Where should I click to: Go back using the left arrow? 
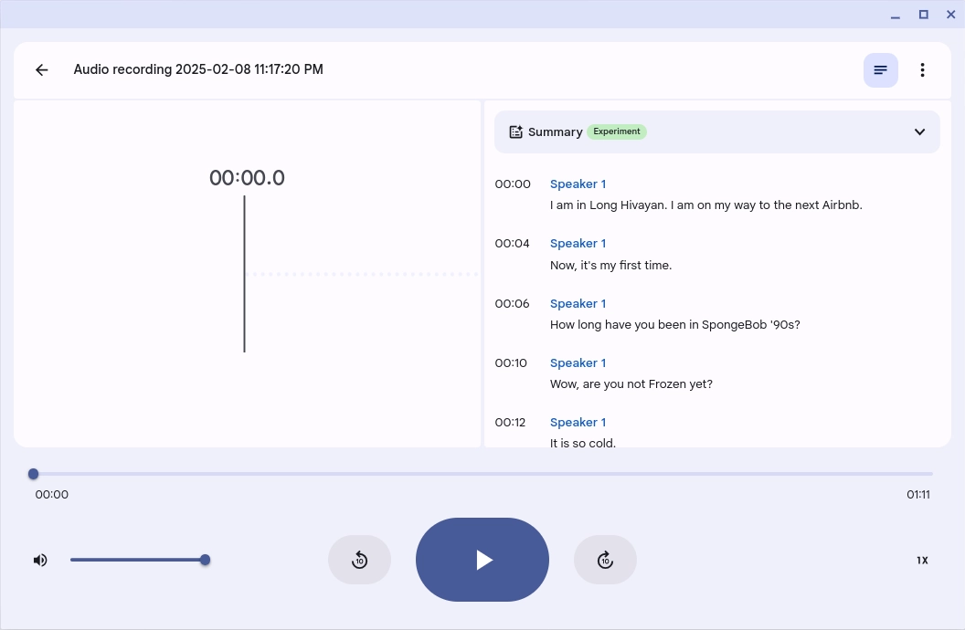41,70
